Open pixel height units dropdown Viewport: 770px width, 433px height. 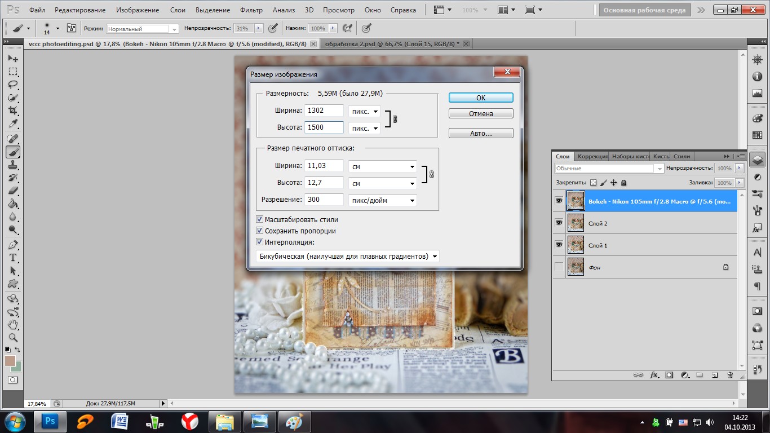364,128
